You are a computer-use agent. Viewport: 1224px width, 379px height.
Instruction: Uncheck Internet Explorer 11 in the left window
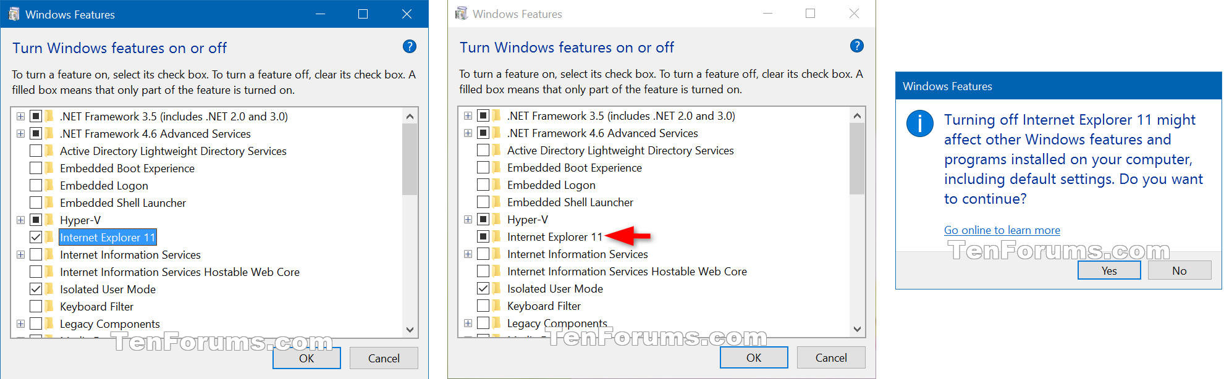pos(36,237)
